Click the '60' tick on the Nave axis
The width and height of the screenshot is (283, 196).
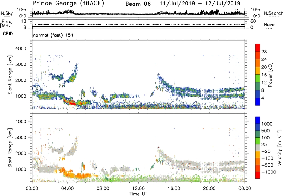pos(253,21)
